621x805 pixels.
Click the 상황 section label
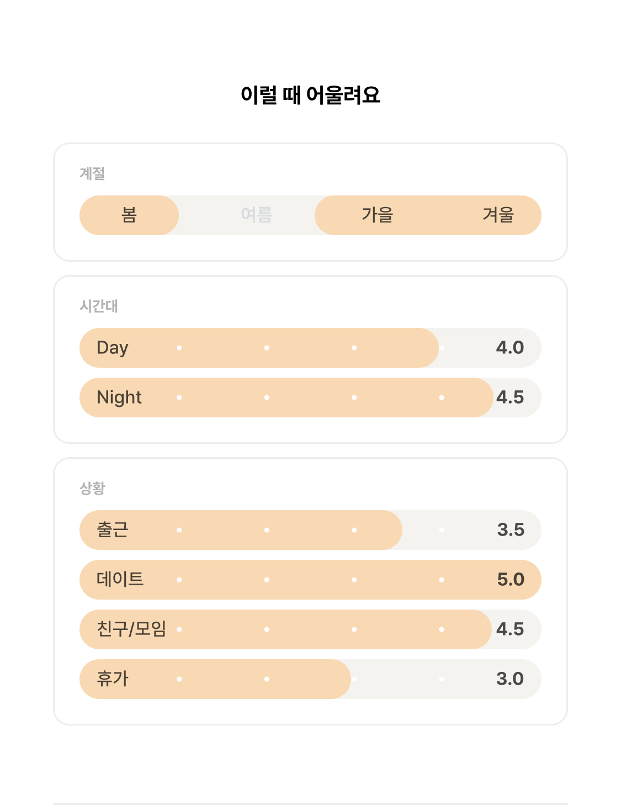(92, 488)
